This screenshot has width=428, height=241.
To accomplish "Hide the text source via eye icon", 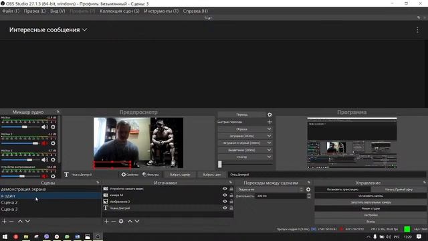I will [225, 208].
